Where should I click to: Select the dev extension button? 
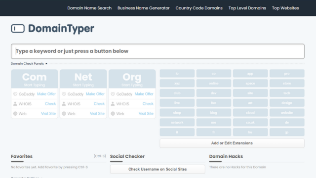pyautogui.click(x=214, y=93)
